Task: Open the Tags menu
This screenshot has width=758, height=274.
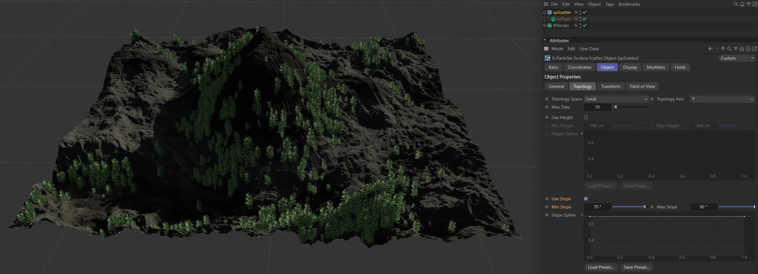Action: pos(609,4)
